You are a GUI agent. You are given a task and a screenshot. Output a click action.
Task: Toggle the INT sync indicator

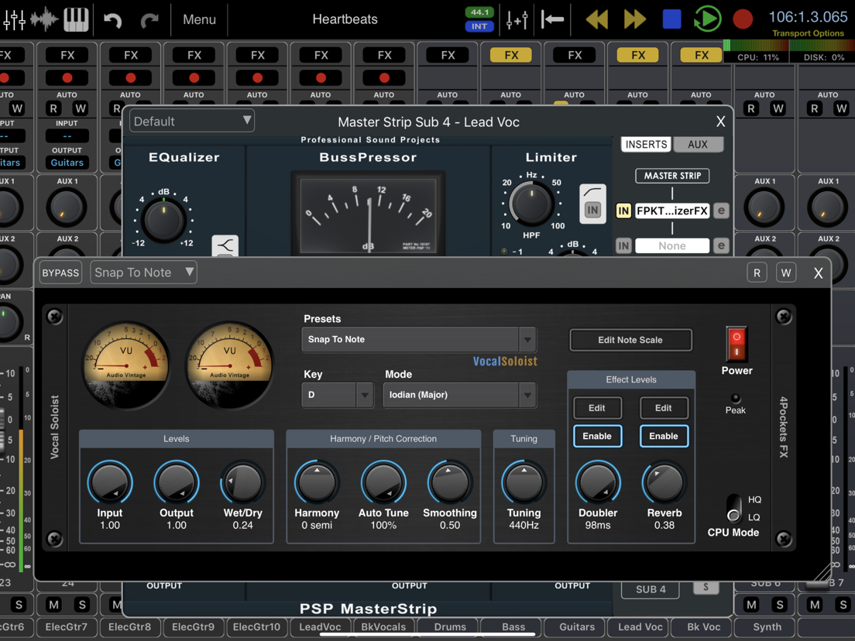479,26
